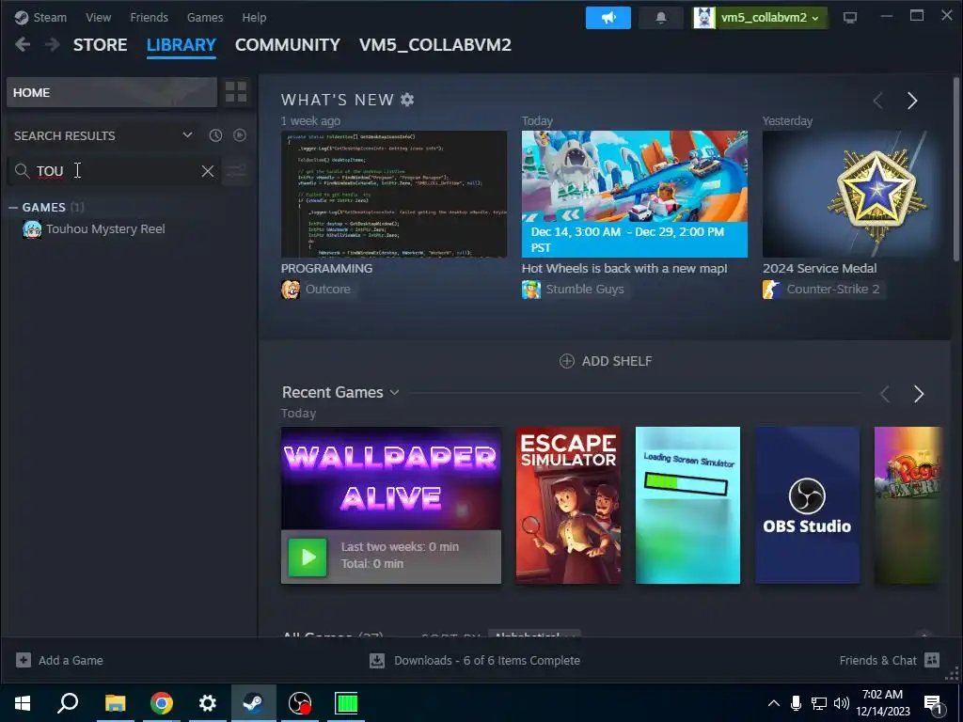Viewport: 963px width, 722px height.
Task: Open Friends & Chat
Action: pos(890,661)
